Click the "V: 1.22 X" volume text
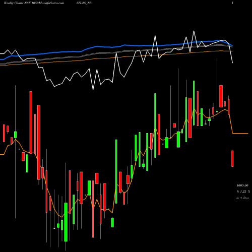The image size is (252, 252). pos(243,192)
